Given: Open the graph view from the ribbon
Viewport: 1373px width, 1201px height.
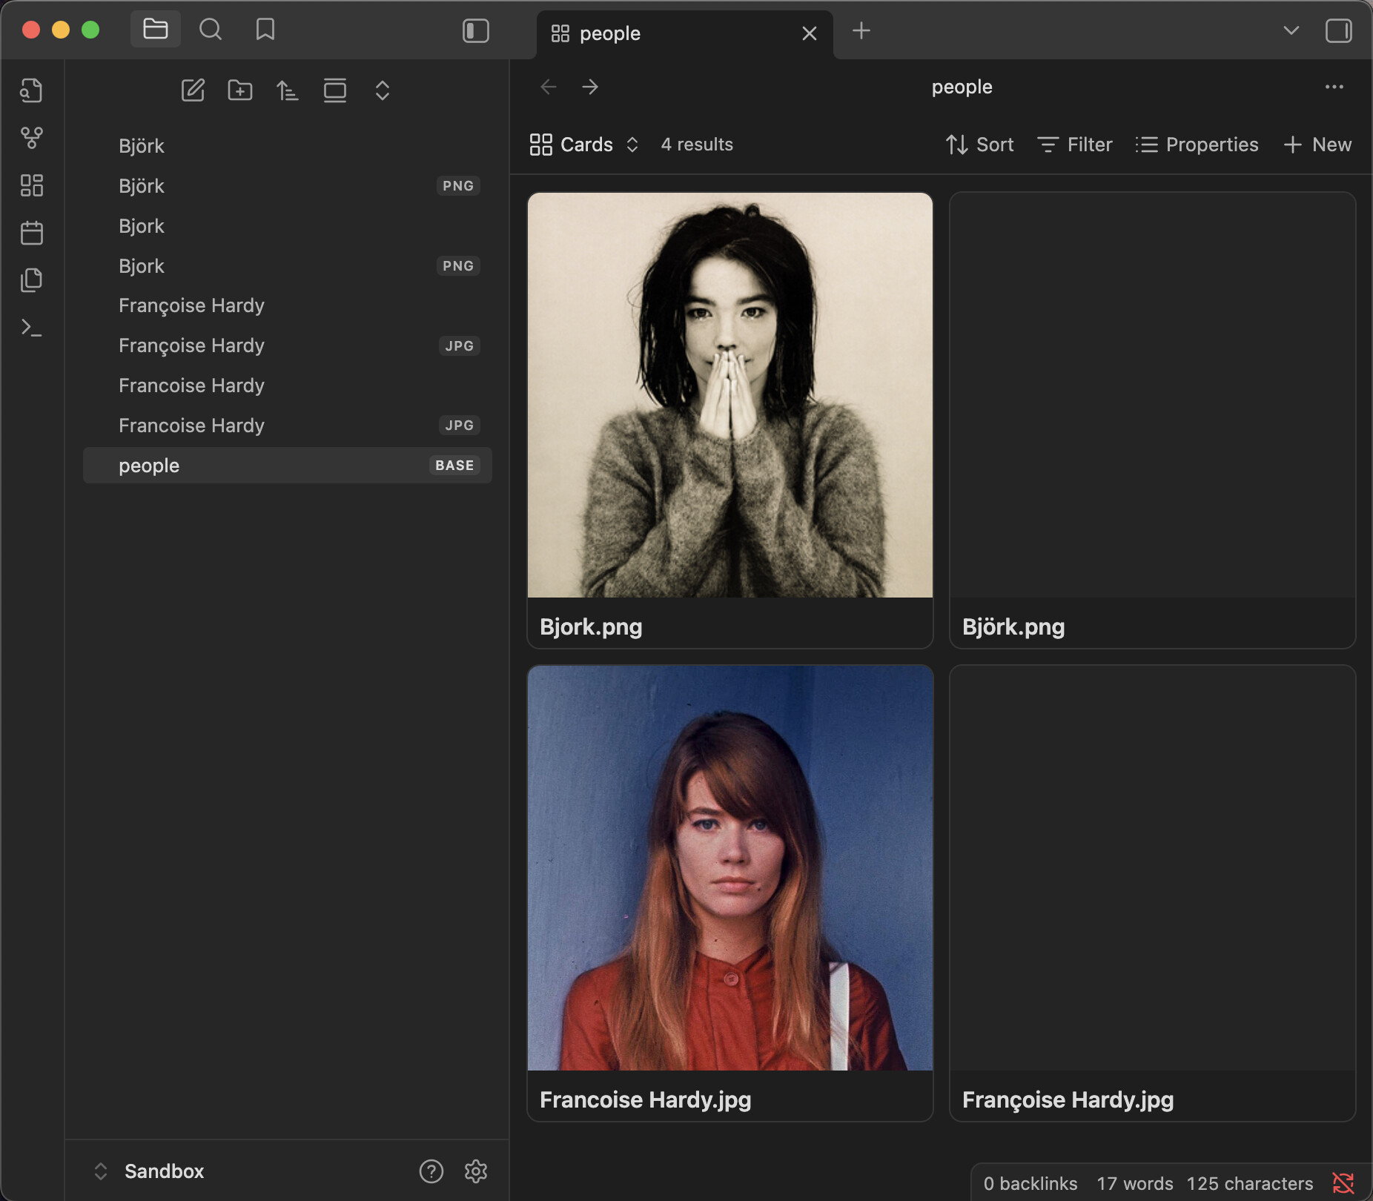Looking at the screenshot, I should pyautogui.click(x=32, y=138).
